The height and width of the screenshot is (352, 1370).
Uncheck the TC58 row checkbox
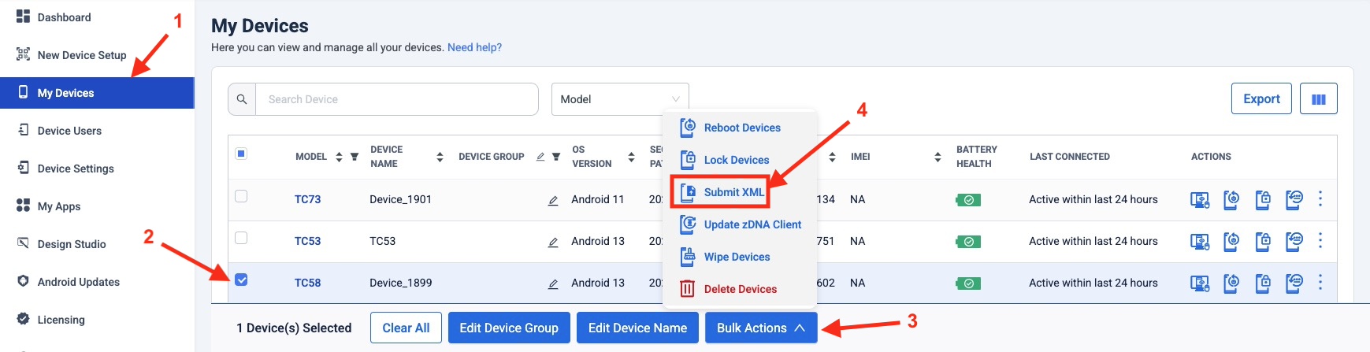241,280
